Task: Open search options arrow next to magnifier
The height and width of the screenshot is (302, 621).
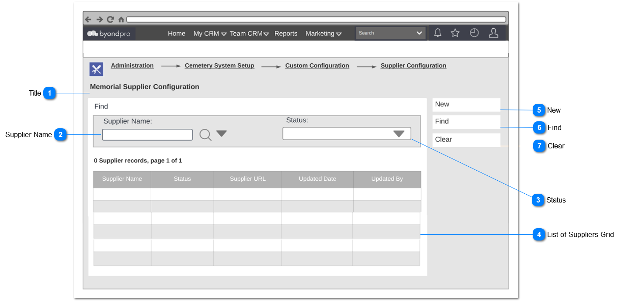Action: tap(222, 134)
